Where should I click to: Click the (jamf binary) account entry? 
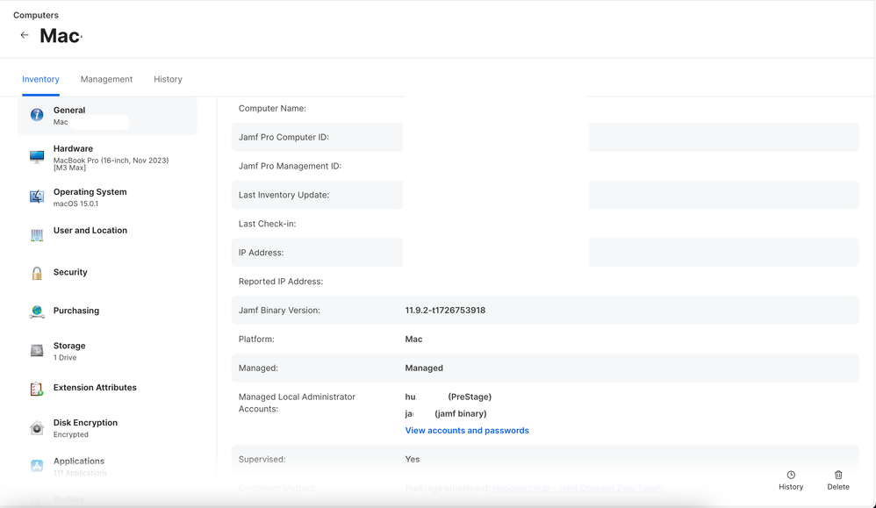pyautogui.click(x=446, y=413)
